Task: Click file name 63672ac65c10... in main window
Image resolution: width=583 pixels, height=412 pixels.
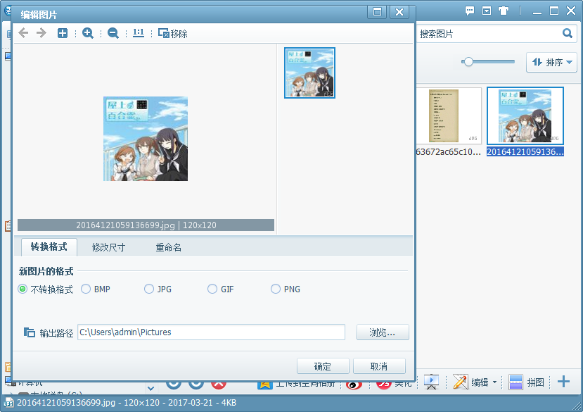Action: point(449,152)
